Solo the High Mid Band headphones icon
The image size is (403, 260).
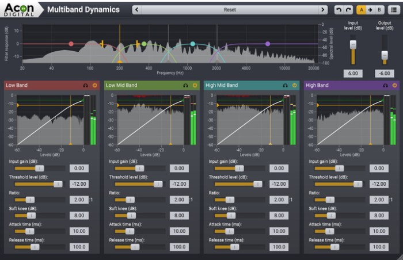(x=286, y=85)
